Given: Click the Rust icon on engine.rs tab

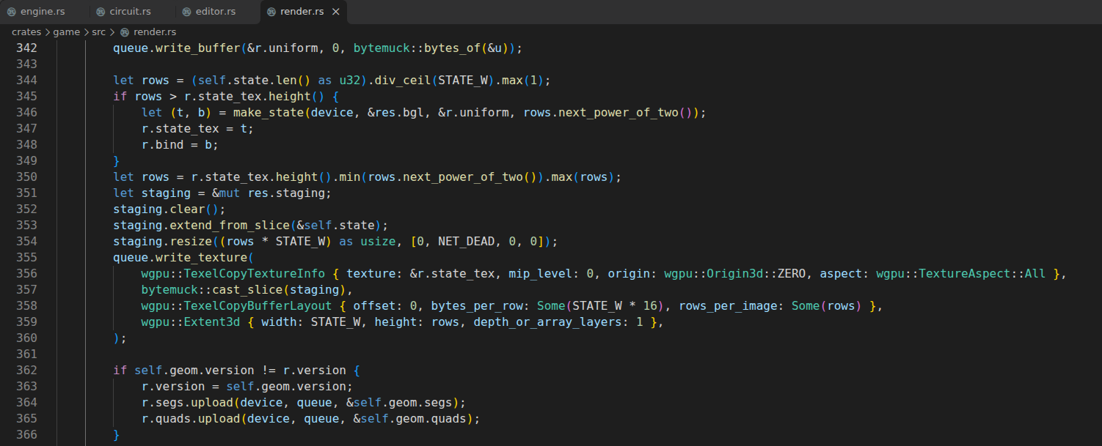Looking at the screenshot, I should (12, 12).
